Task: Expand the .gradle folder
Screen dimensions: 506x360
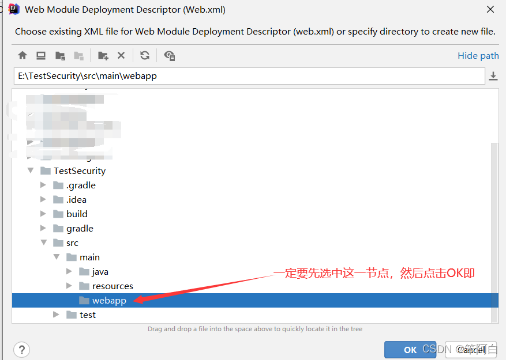Action: (x=43, y=185)
